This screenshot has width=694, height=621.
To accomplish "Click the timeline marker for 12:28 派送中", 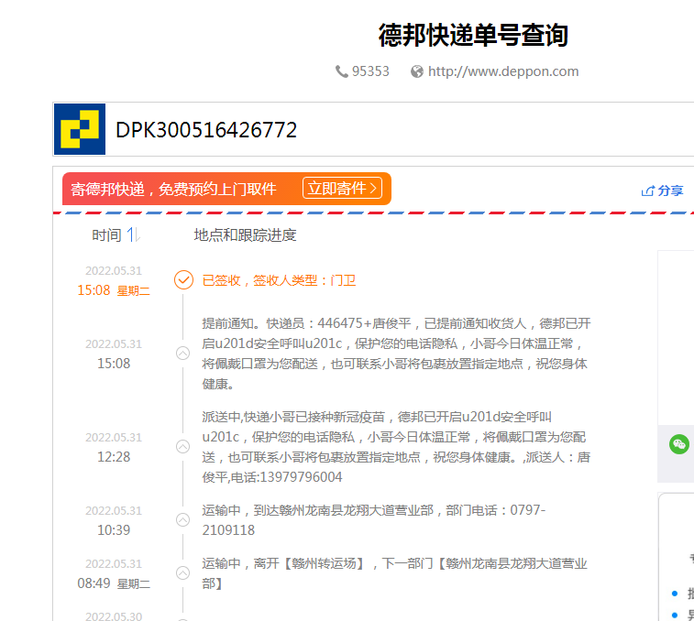I will 182,447.
